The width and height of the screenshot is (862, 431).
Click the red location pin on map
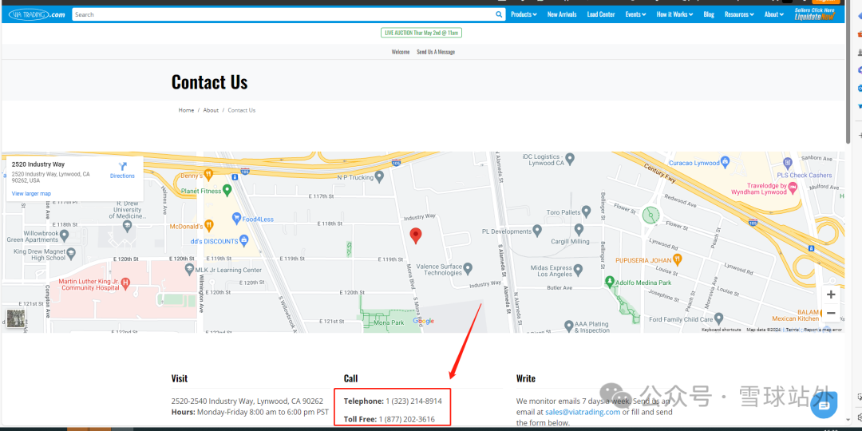[x=415, y=235]
